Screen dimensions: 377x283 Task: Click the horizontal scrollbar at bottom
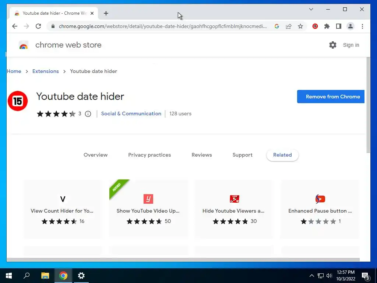pyautogui.click(x=183, y=260)
